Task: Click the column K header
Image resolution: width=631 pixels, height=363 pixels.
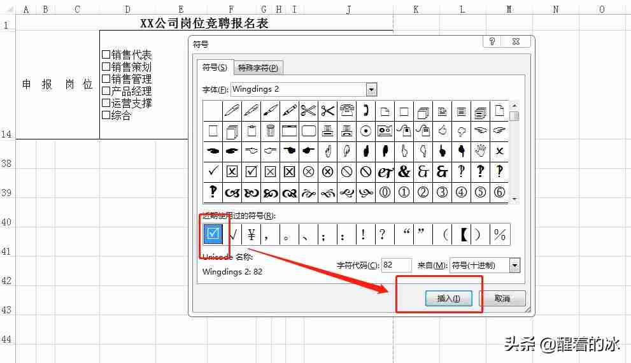Action: [x=416, y=9]
